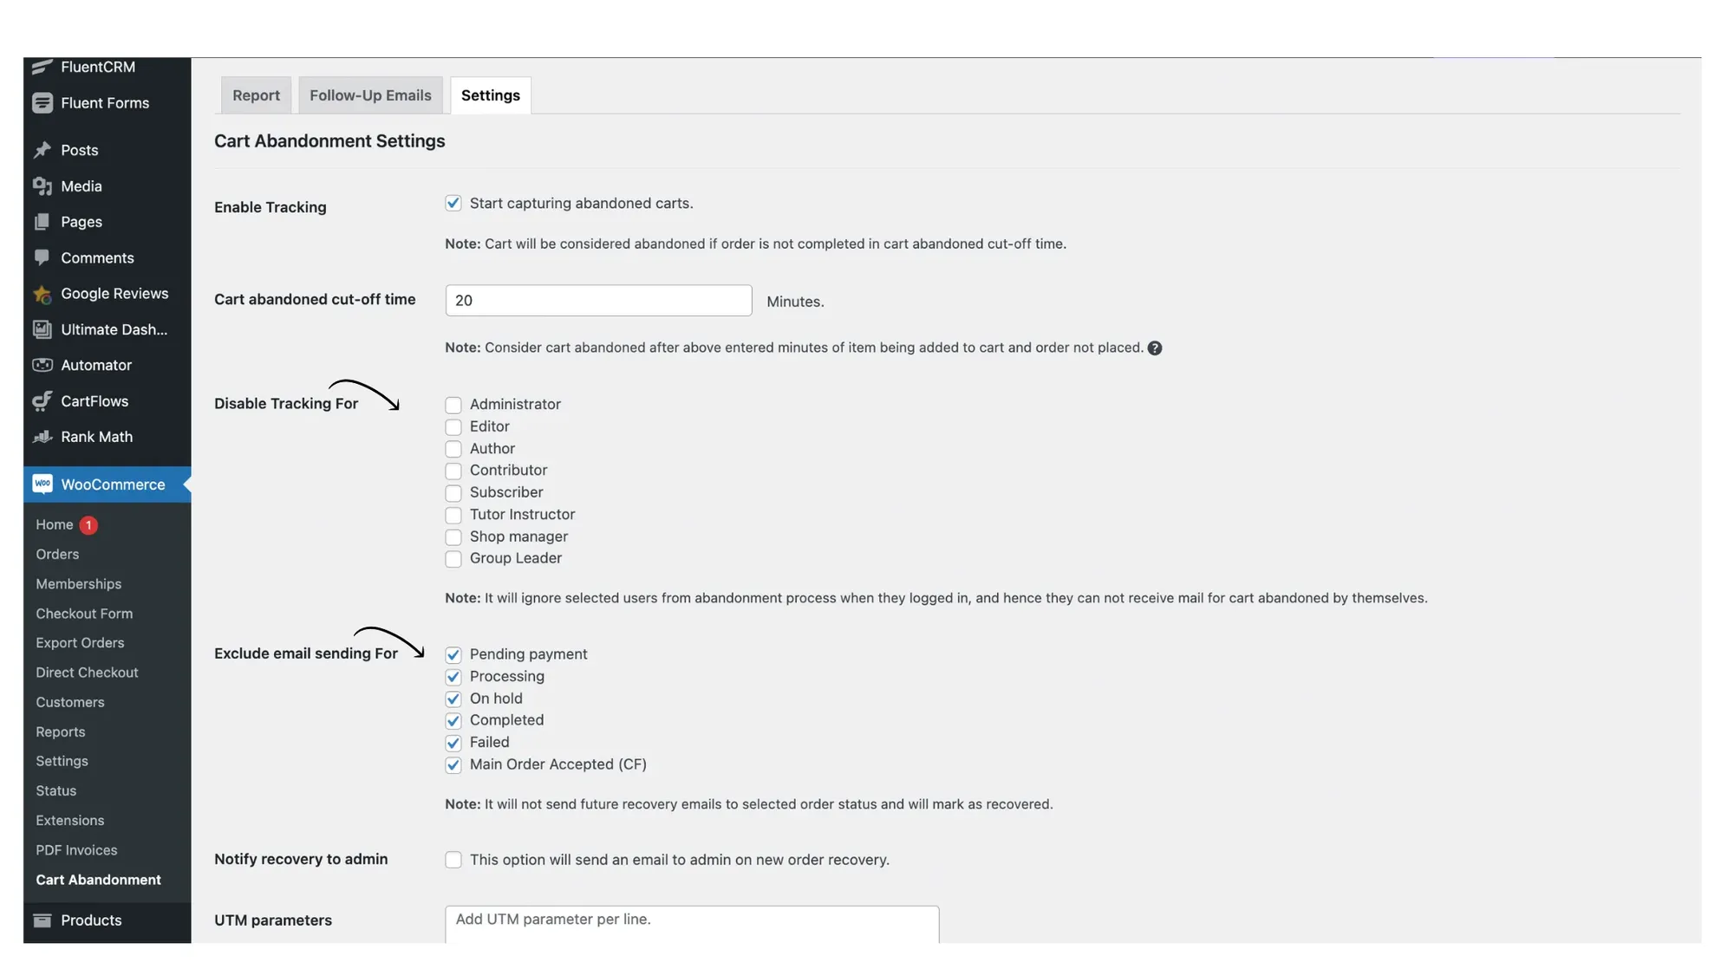
Task: Expand the Posts menu
Action: (x=80, y=150)
